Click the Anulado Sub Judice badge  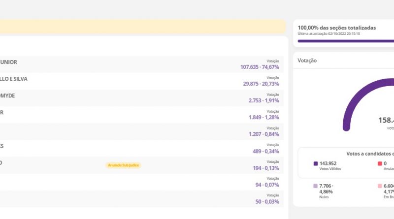tap(123, 165)
